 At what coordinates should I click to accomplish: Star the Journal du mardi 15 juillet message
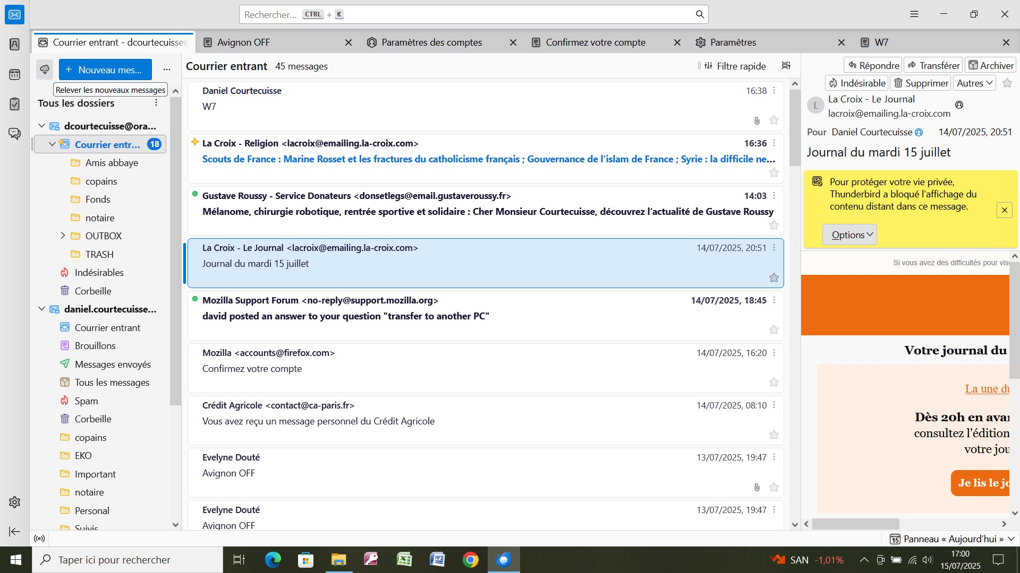tap(774, 278)
